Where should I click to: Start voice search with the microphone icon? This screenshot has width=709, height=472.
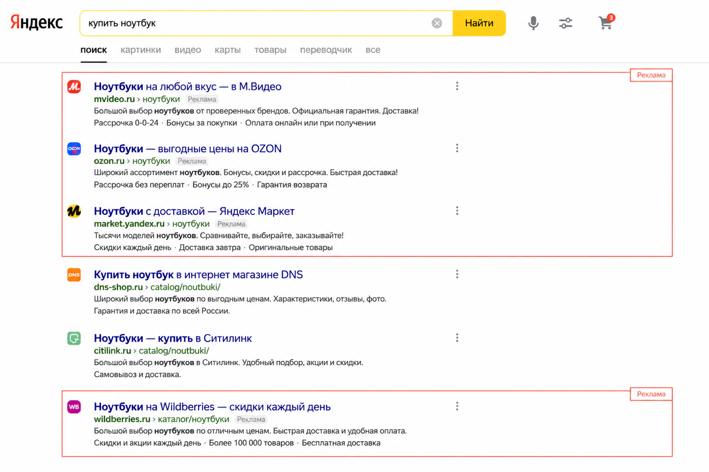(533, 23)
